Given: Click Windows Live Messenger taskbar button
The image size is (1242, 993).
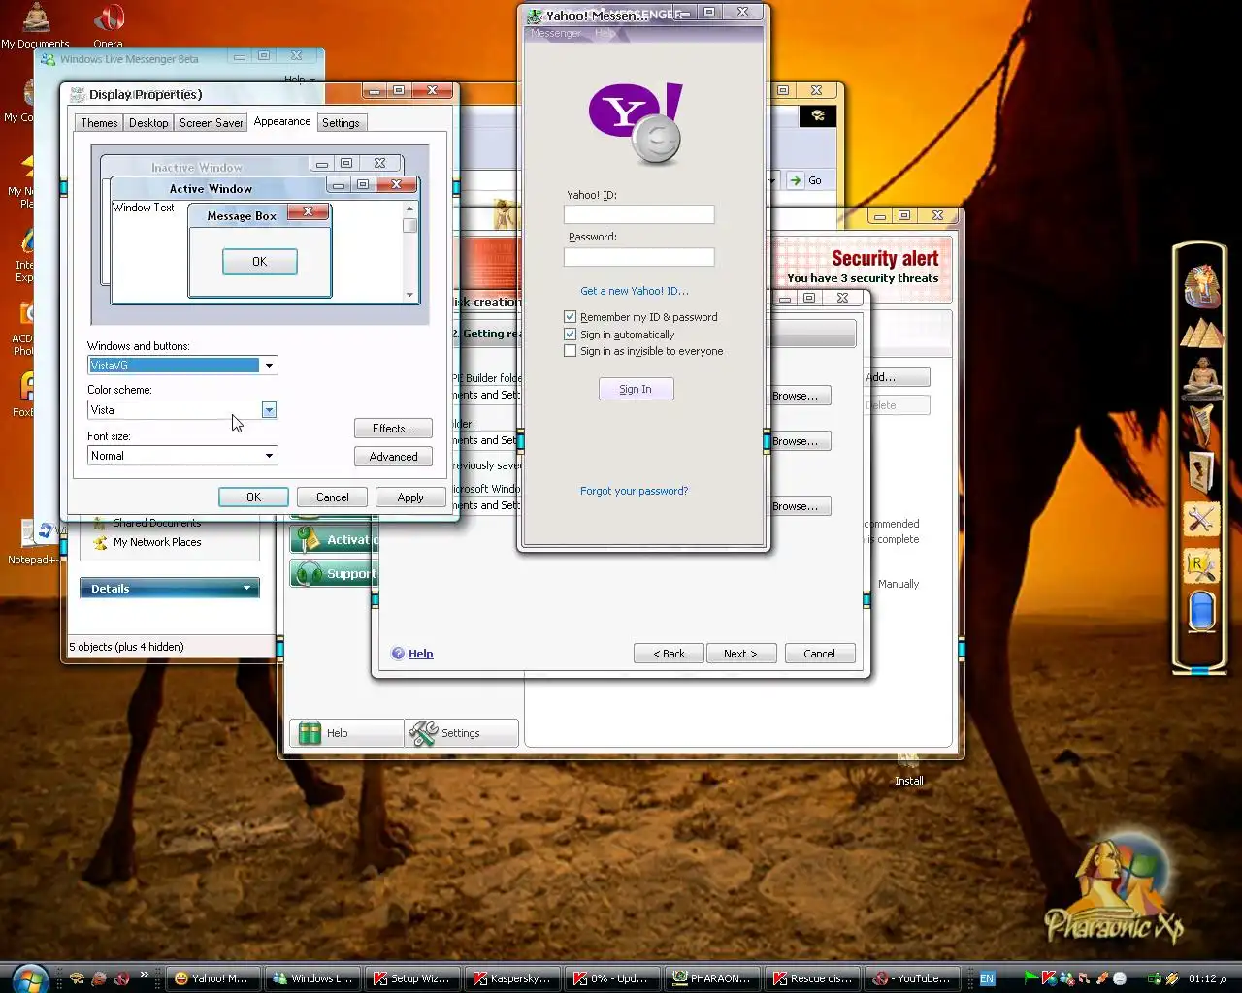Looking at the screenshot, I should click(x=312, y=978).
